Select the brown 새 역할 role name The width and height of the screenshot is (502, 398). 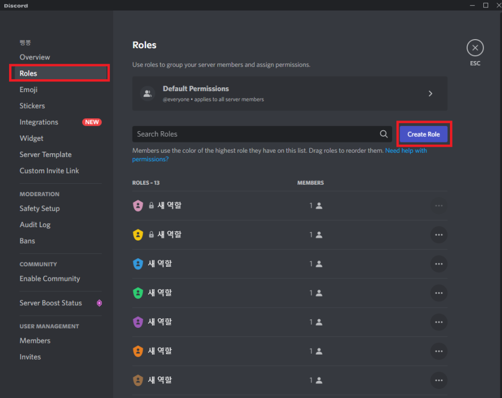point(160,380)
